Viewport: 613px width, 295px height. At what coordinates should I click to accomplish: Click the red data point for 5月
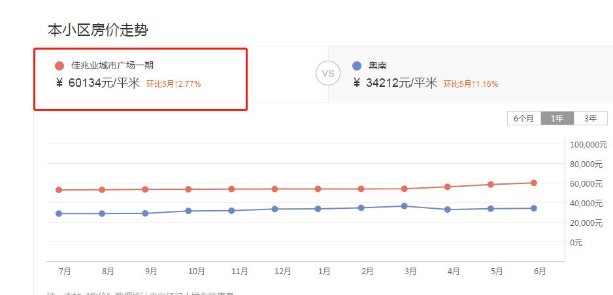(491, 184)
